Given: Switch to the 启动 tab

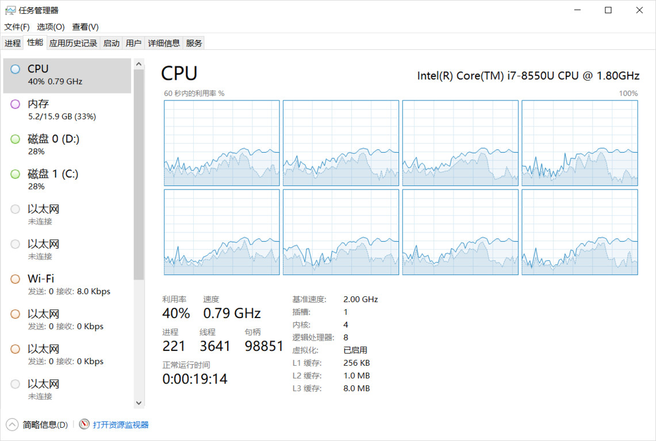Looking at the screenshot, I should (112, 43).
